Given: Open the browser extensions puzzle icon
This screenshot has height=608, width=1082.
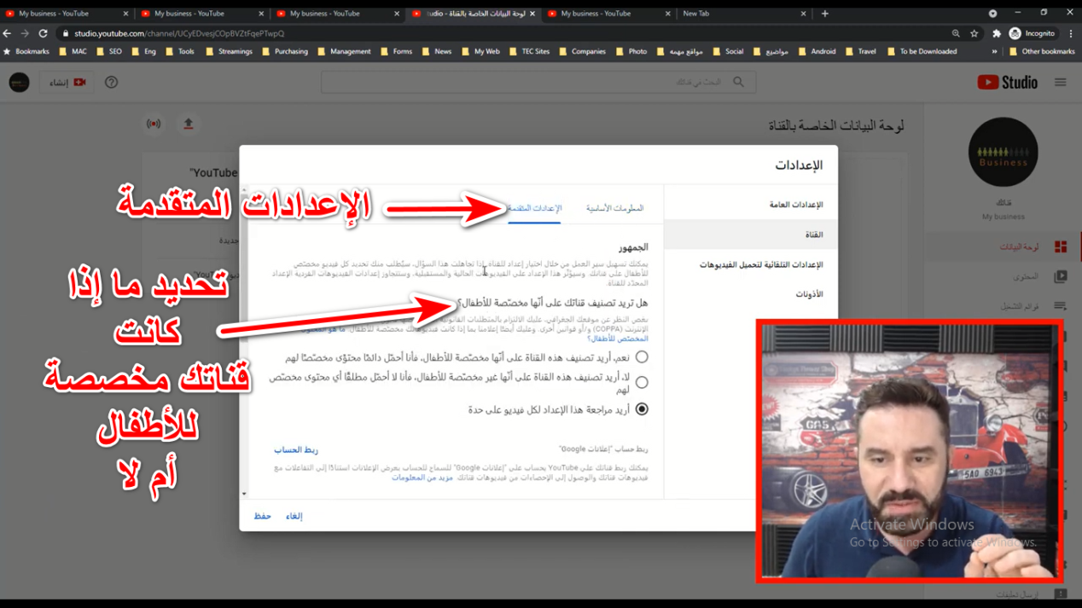Looking at the screenshot, I should [x=996, y=33].
